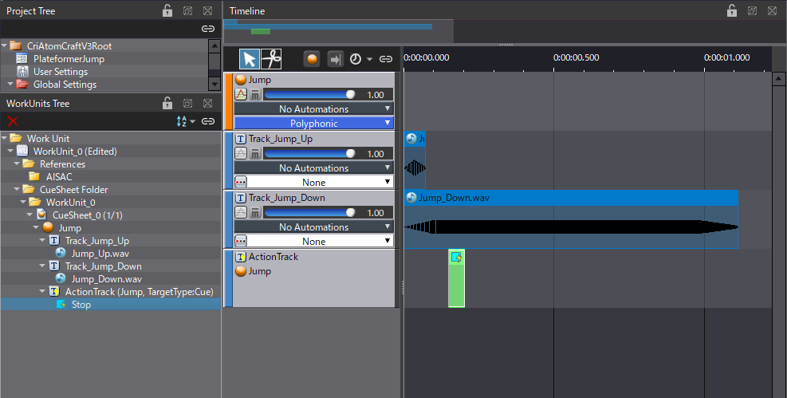Open Jump cue No Automations dropdown
787x398 pixels.
click(313, 108)
